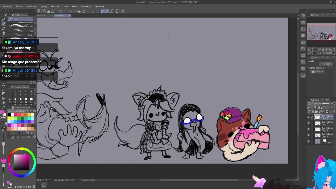Click the Open file folder icon
Screen dimensions: 336x189
49,11
